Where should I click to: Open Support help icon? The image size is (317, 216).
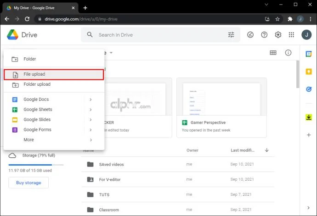coord(264,35)
